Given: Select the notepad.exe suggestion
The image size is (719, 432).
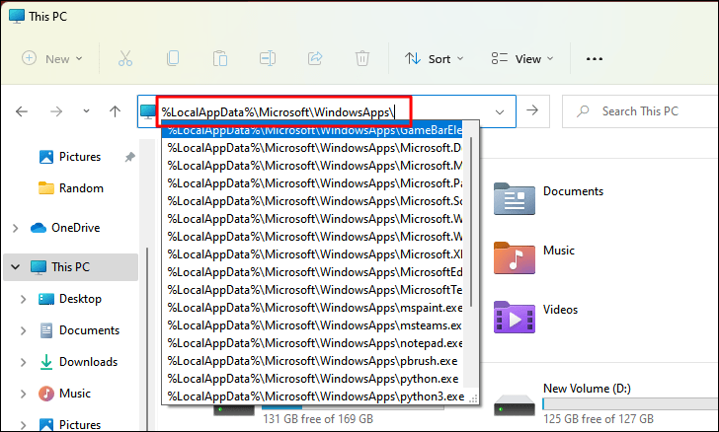Looking at the screenshot, I should coord(312,343).
